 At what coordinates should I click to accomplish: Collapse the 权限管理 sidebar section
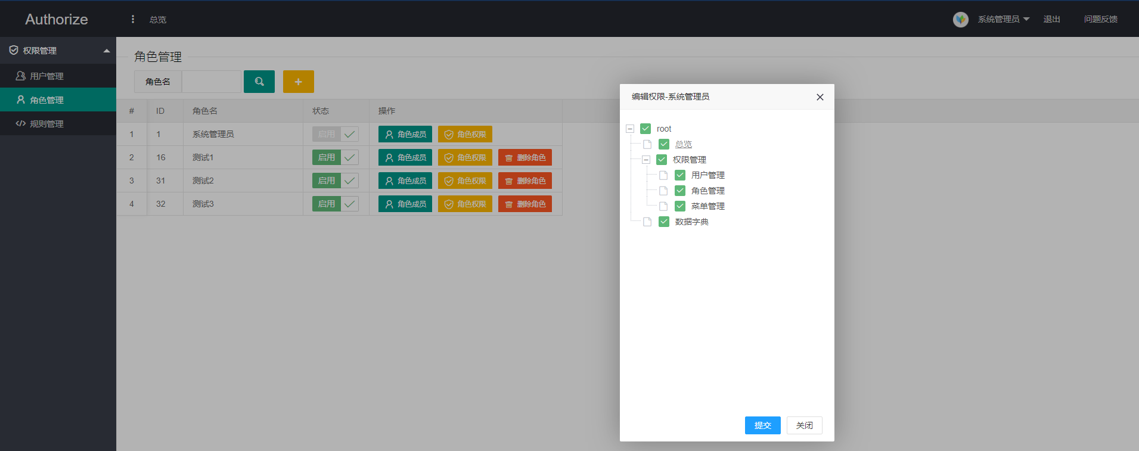click(x=58, y=51)
